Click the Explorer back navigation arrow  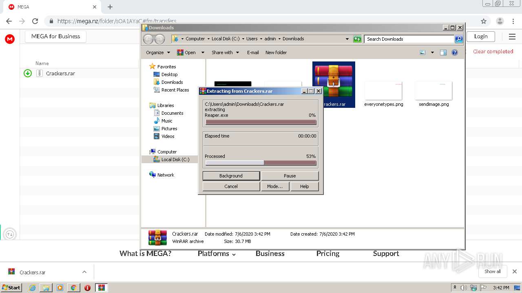(x=148, y=39)
